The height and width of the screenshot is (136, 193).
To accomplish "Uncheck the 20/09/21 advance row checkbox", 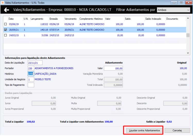I will coord(6,30).
